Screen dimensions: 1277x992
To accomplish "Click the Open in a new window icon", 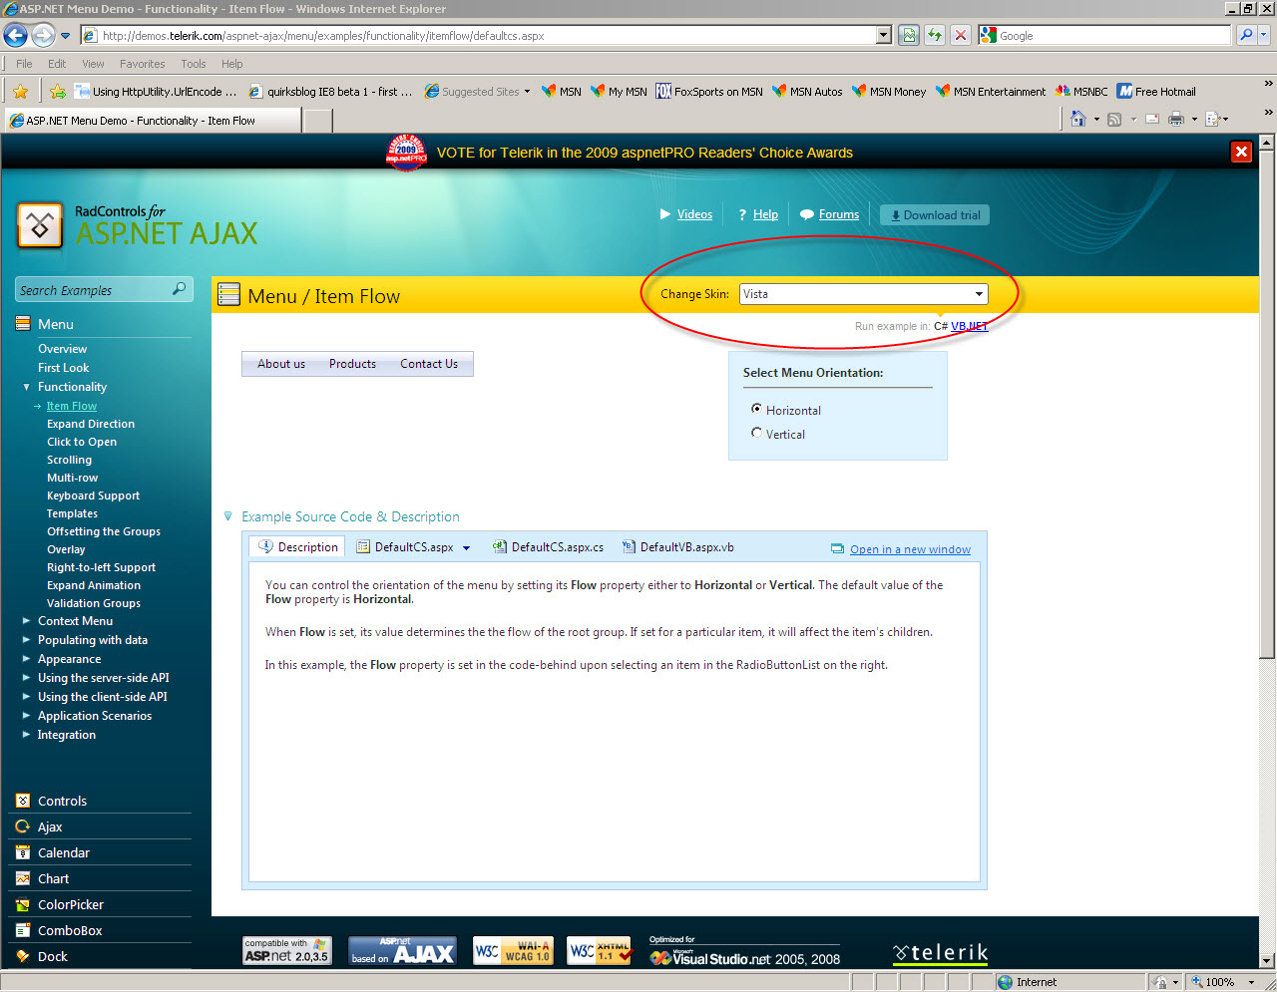I will (x=838, y=549).
